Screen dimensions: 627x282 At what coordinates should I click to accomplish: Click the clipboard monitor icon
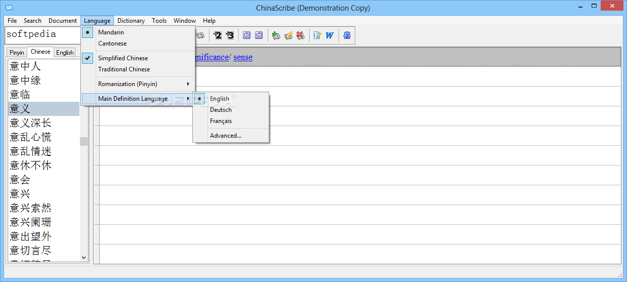[347, 35]
